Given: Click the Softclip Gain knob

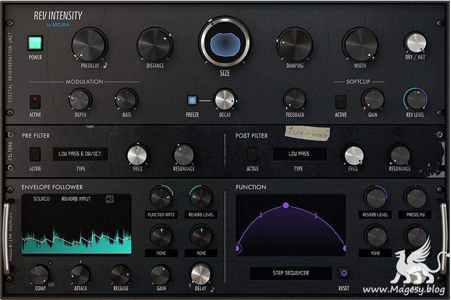Looking at the screenshot, I should point(373,100).
